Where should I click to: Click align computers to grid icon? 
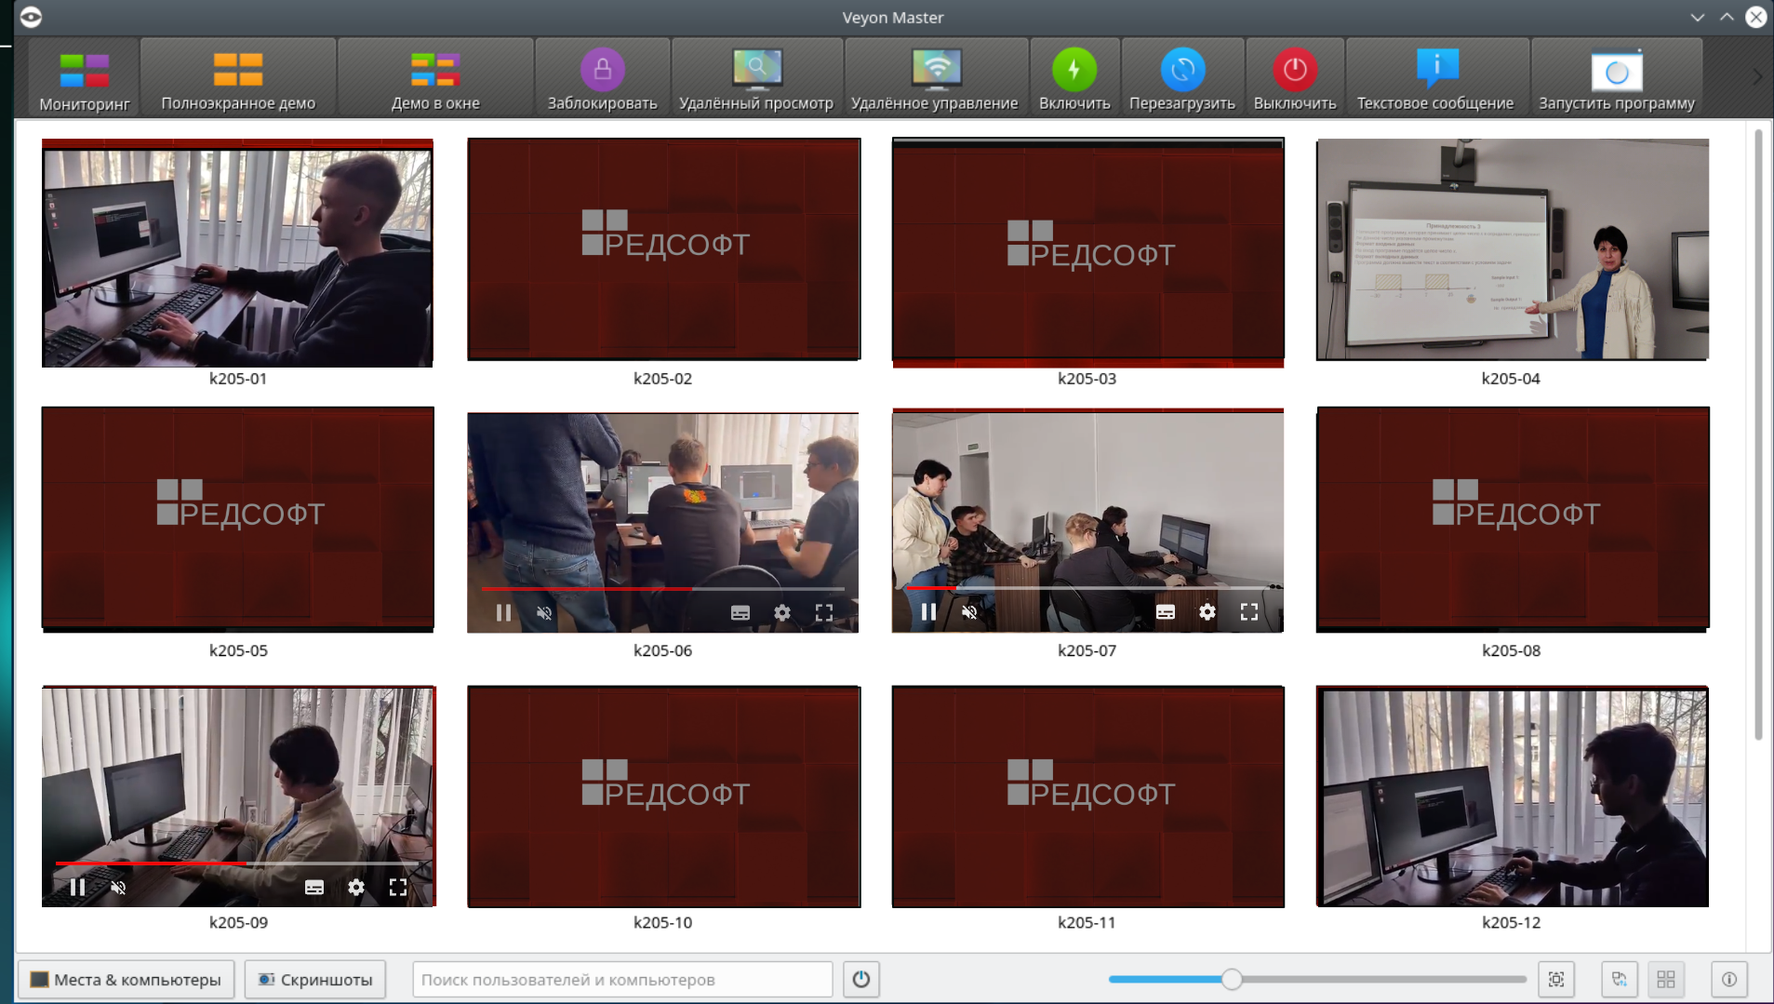pyautogui.click(x=1666, y=979)
